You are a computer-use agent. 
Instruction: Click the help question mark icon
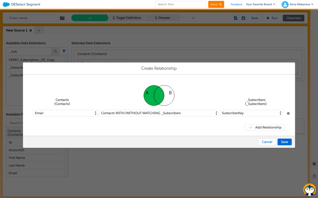coord(314,176)
